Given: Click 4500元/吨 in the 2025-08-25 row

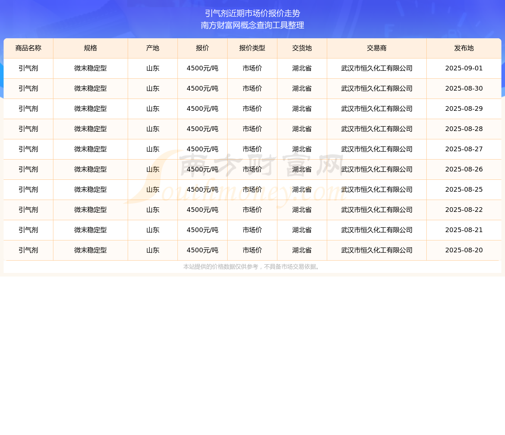Looking at the screenshot, I should click(203, 190).
